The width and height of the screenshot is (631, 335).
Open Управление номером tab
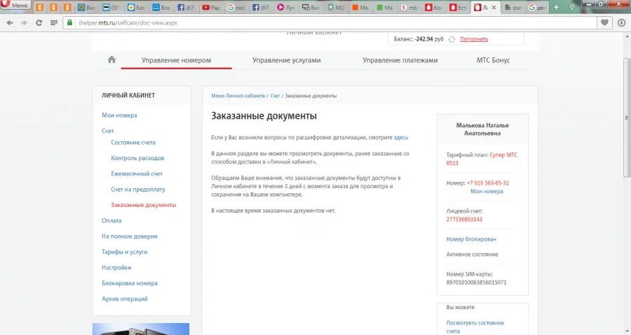pos(176,60)
